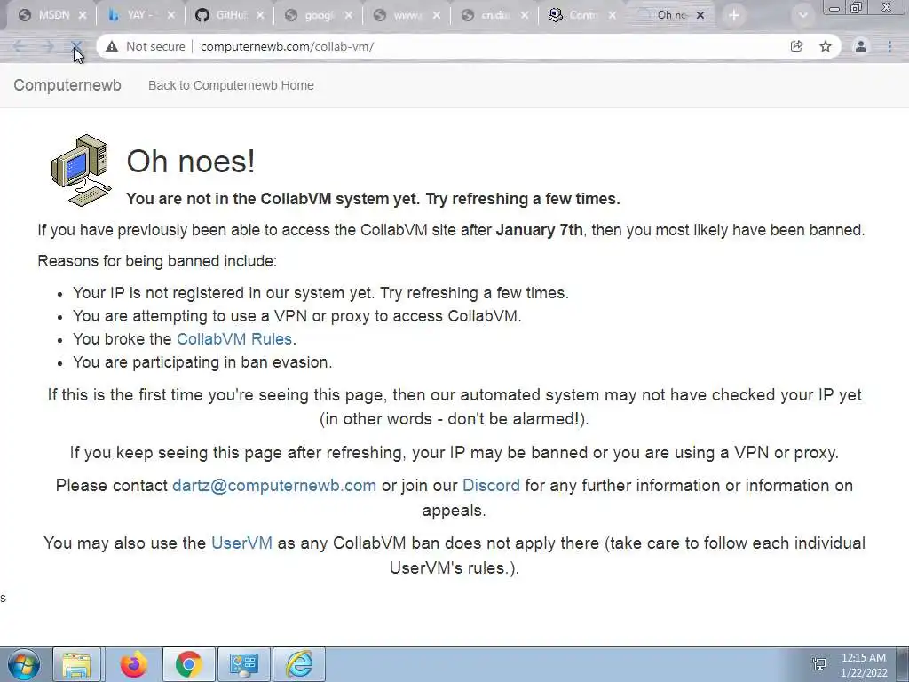
Task: Open the Chrome profile icon
Action: pyautogui.click(x=861, y=46)
